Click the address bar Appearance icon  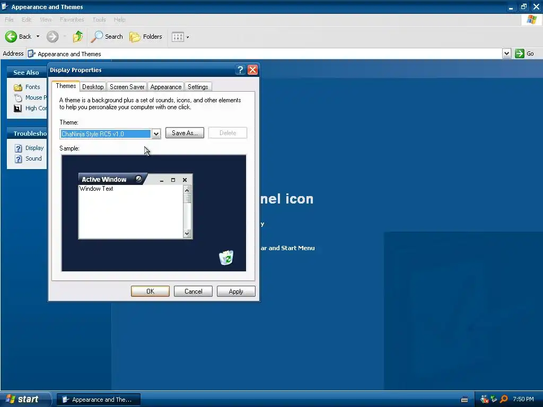[31, 54]
